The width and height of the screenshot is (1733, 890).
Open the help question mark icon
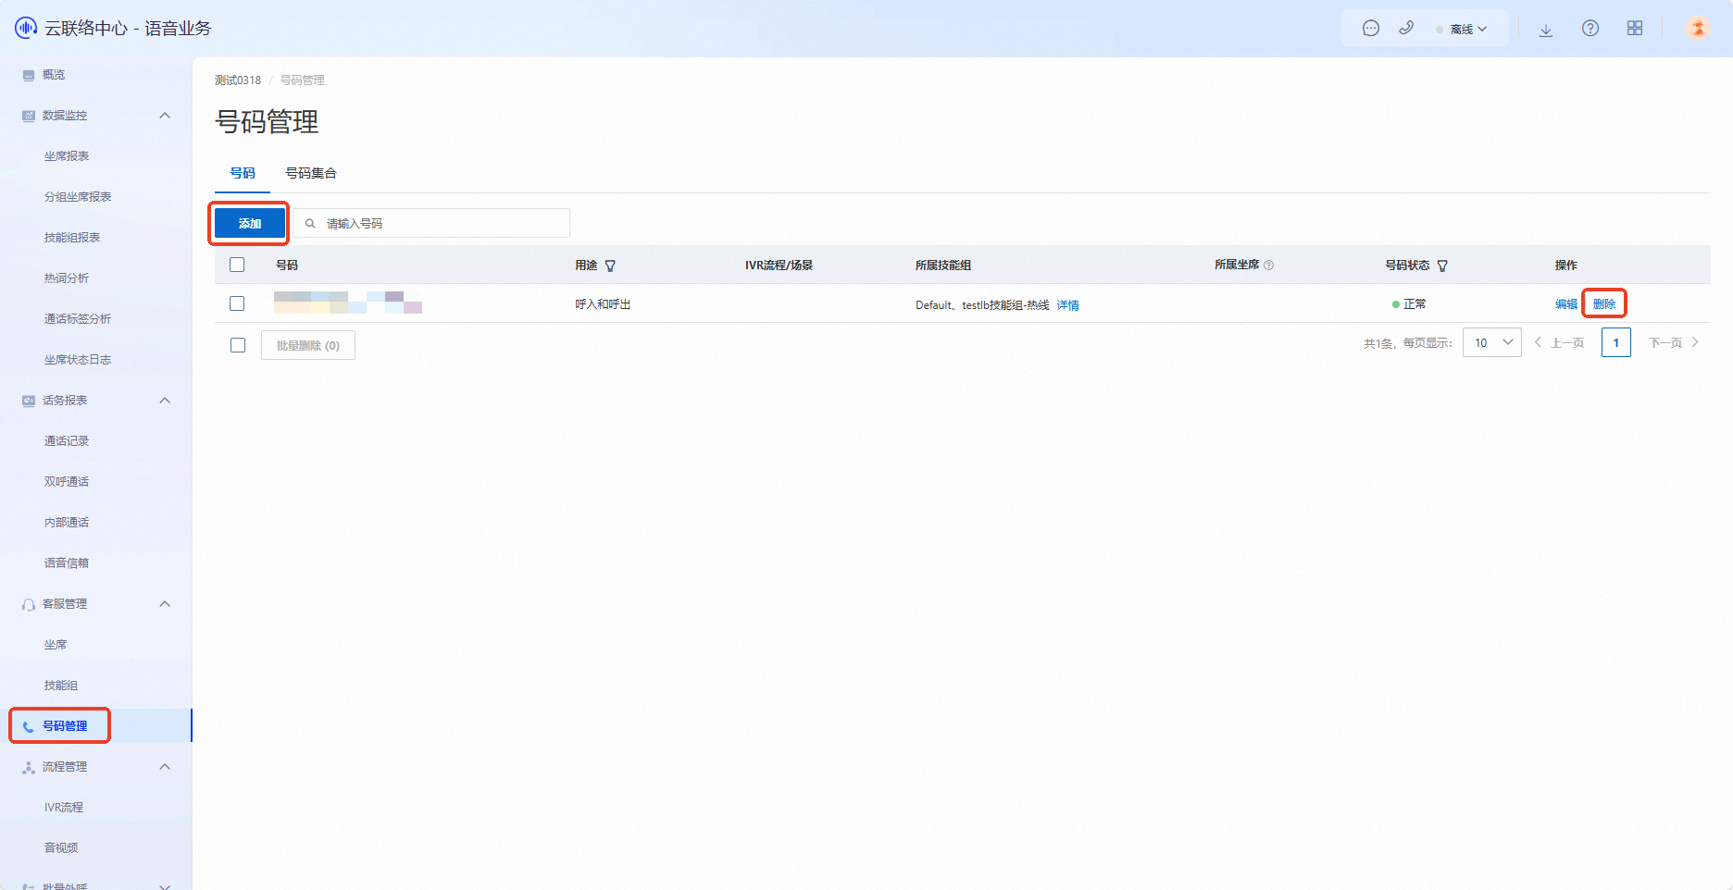[x=1590, y=29]
